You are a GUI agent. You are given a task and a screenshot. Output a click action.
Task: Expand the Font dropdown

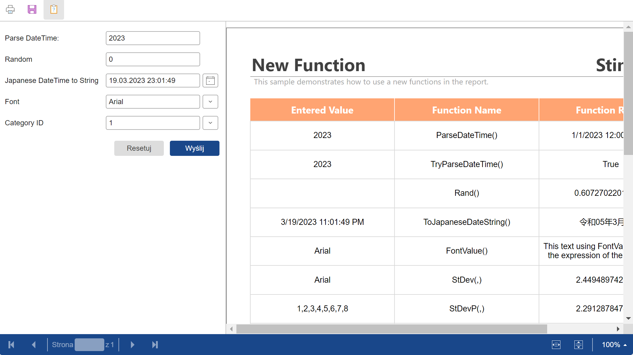pos(210,102)
